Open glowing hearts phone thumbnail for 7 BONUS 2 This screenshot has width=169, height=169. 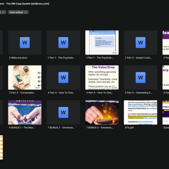click(102, 112)
